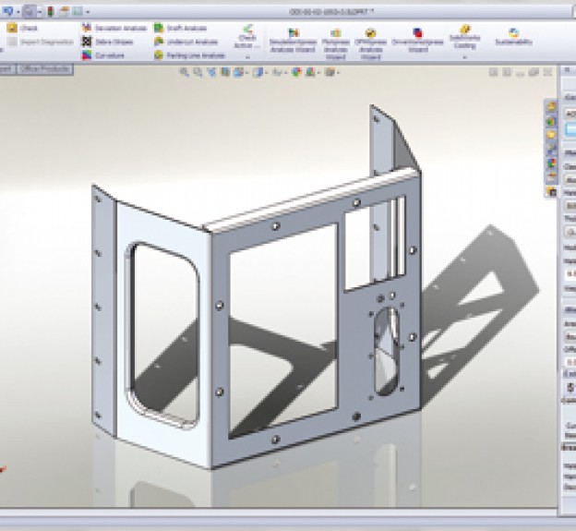Screen dimensions: 576x531
Task: Click the Zoom to Fit icon
Action: [x=185, y=71]
